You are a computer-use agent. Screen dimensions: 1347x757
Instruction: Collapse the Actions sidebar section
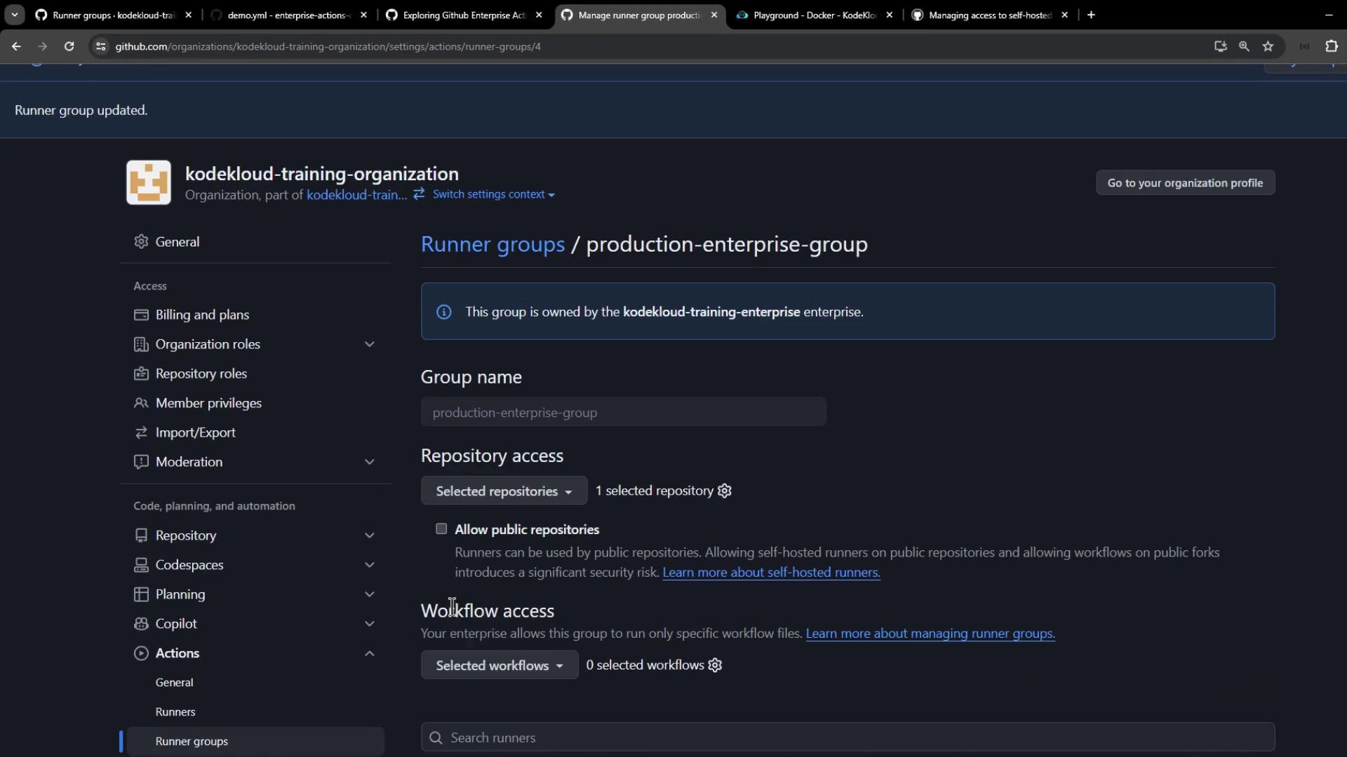369,653
